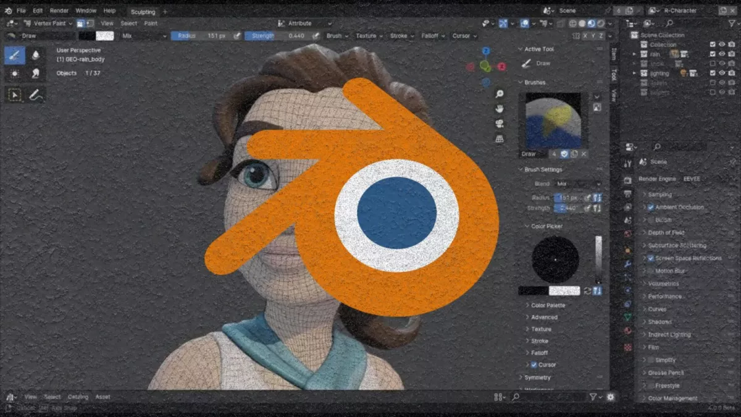Uncheck the rain collection checkbox in the Outliner
741x417 pixels.
pos(714,54)
